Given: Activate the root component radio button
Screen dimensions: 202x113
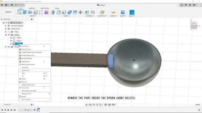Looking at the screenshot, I should [x=22, y=23].
